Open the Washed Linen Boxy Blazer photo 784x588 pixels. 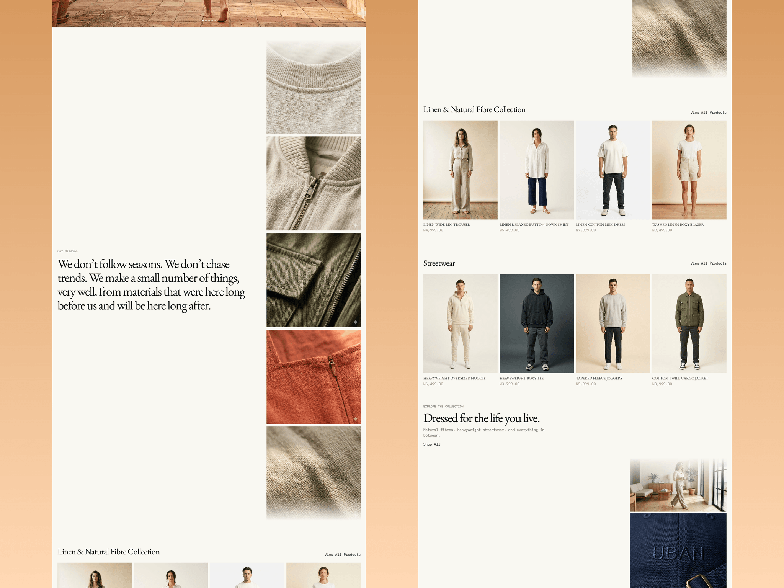pyautogui.click(x=689, y=170)
